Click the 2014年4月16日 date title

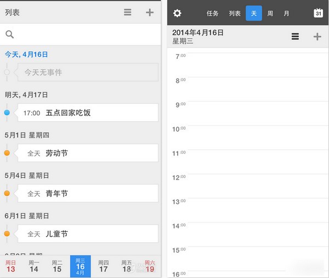[x=198, y=32]
